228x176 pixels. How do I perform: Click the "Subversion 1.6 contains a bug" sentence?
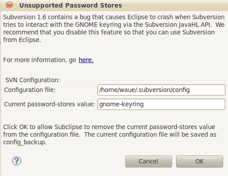47,17
